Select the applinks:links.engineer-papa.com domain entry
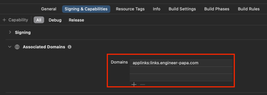The width and height of the screenshot is (267, 95). 181,63
